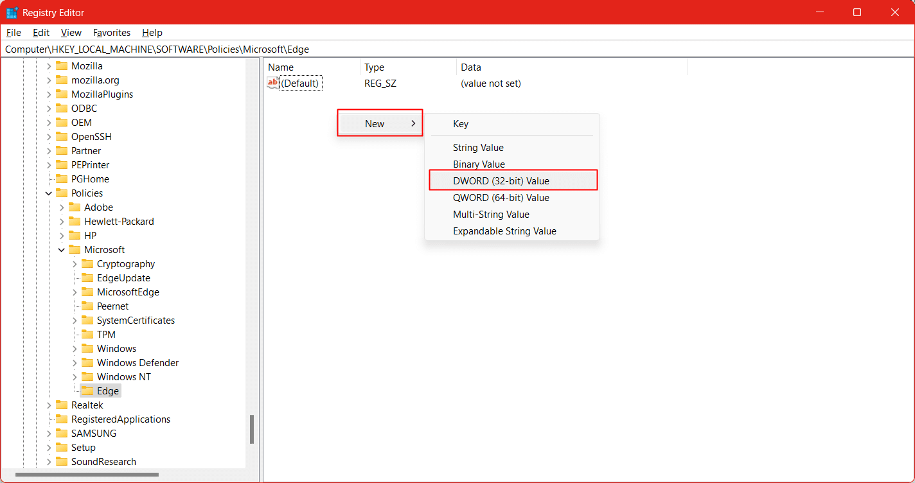Click the SAMSUNG folder icon
Viewport: 915px width, 483px height.
pyautogui.click(x=62, y=434)
